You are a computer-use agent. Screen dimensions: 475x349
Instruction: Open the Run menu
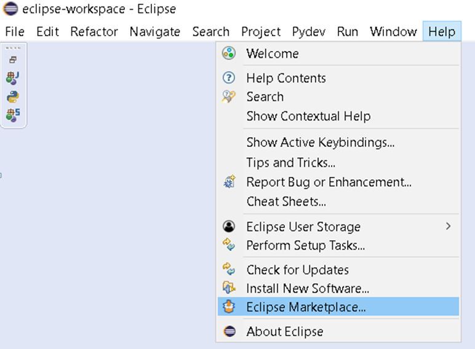click(348, 31)
